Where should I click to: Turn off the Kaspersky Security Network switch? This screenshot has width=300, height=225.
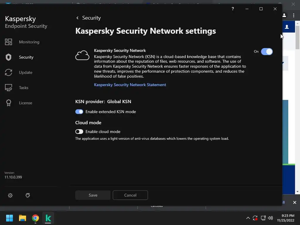click(267, 52)
